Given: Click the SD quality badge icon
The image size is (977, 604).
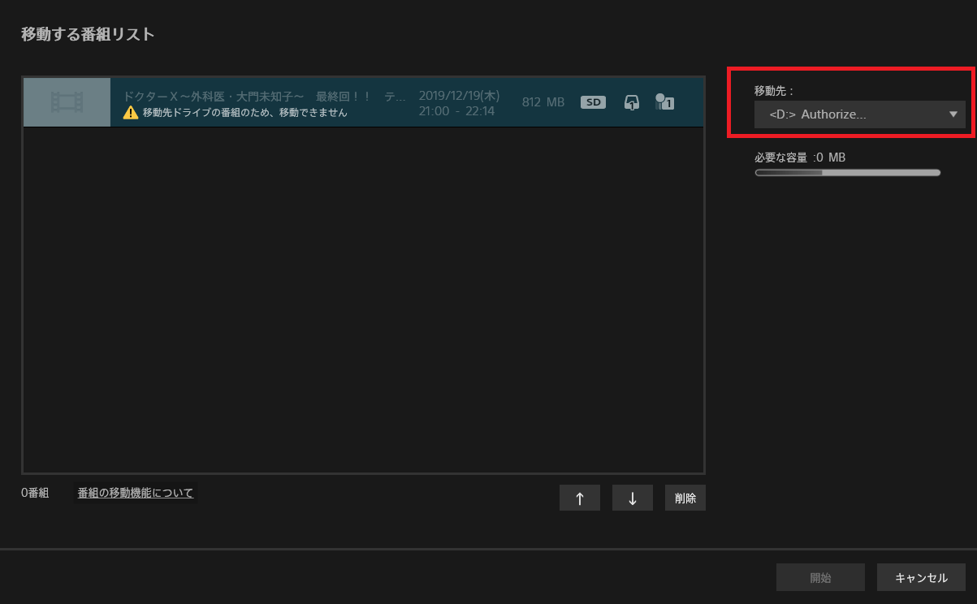Looking at the screenshot, I should click(593, 102).
